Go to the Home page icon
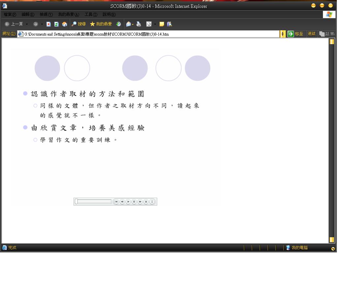This screenshot has height=284, width=352. pyautogui.click(x=65, y=24)
